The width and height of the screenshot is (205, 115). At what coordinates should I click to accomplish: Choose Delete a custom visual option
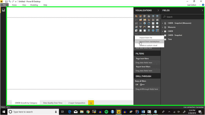coord(149,45)
